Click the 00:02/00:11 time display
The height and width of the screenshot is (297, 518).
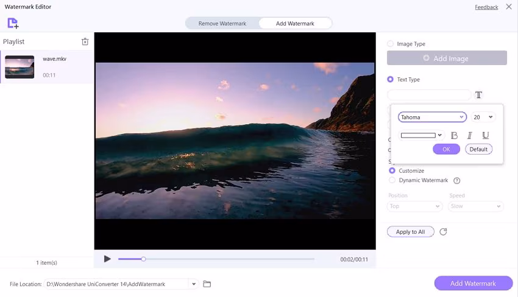click(x=354, y=259)
